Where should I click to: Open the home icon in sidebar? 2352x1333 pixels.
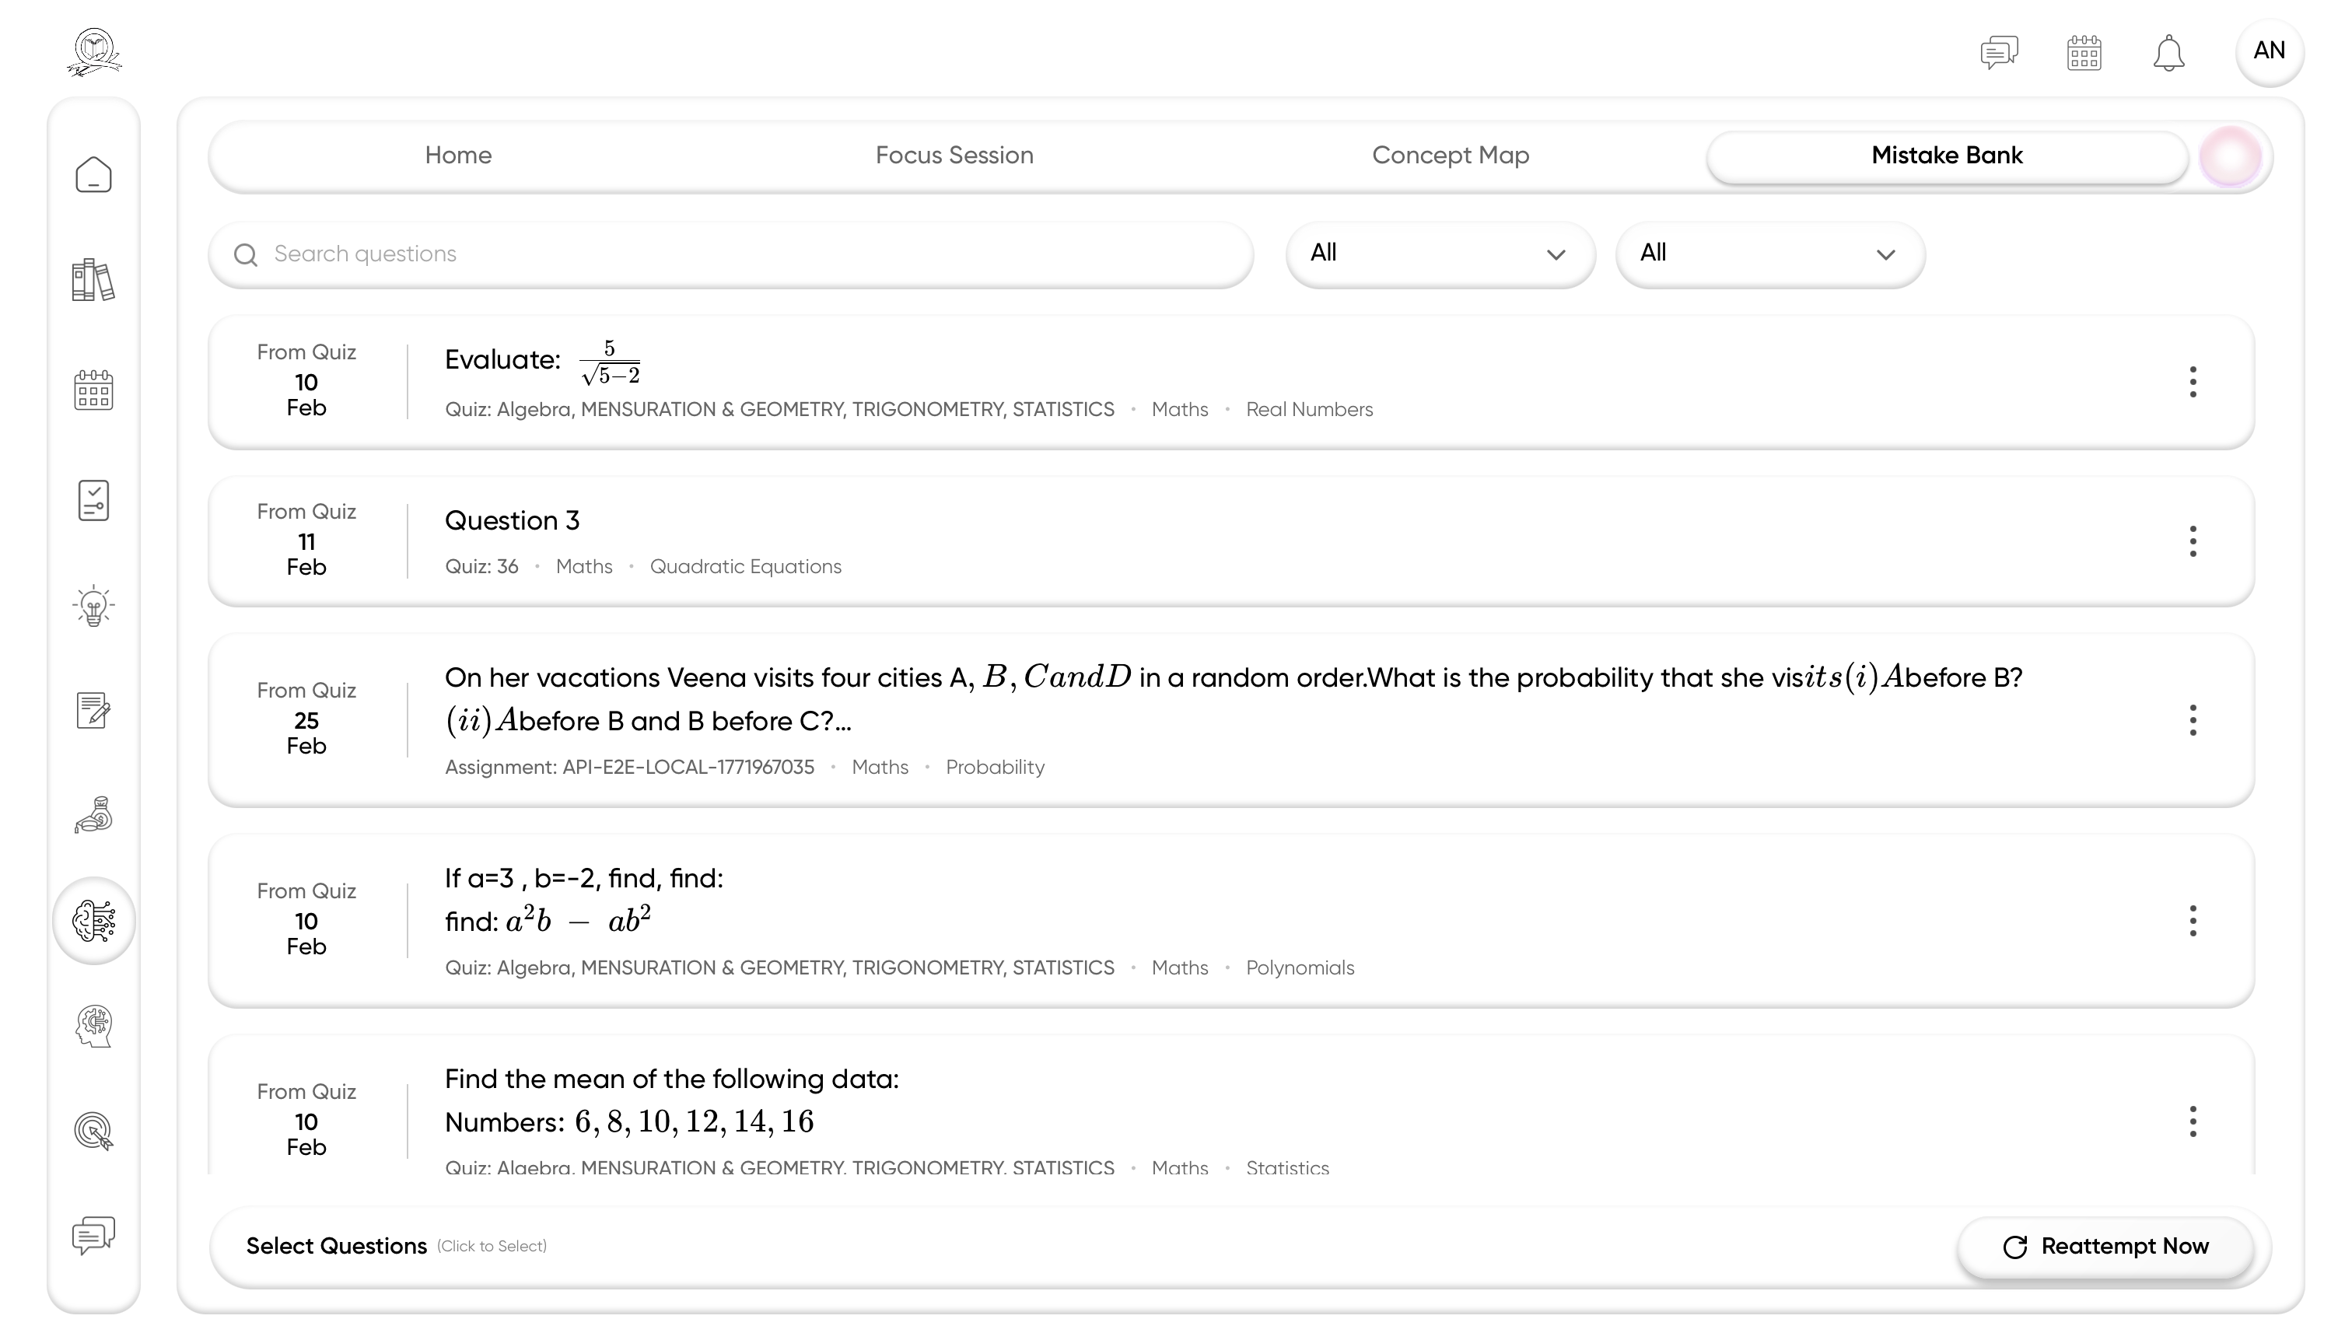click(93, 175)
